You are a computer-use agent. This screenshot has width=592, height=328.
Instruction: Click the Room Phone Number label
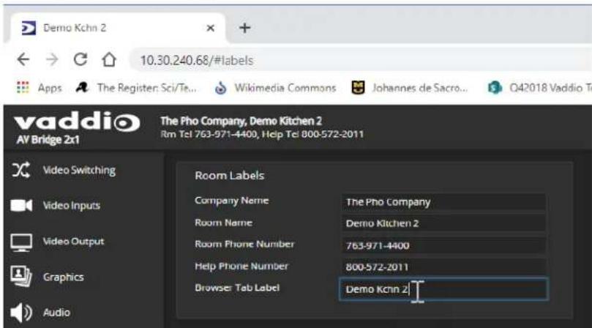click(244, 244)
